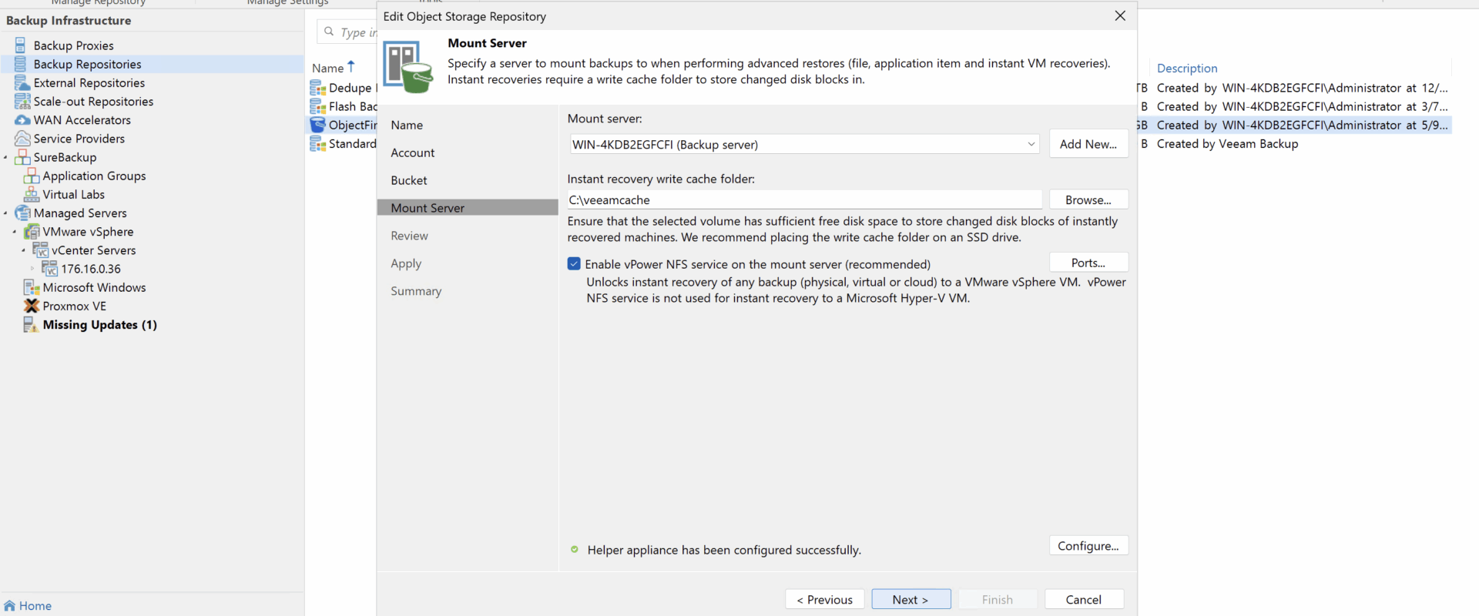Viewport: 1479px width, 616px height.
Task: Click the Add New... button
Action: click(1088, 144)
